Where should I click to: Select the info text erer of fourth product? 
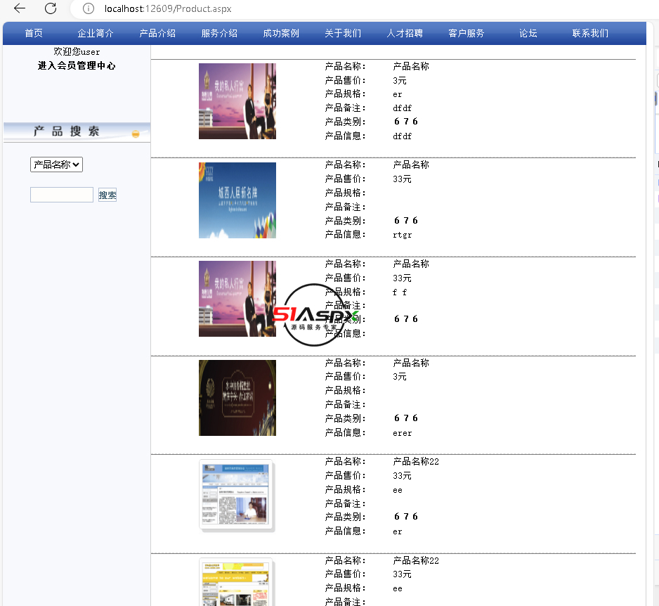[x=402, y=433]
